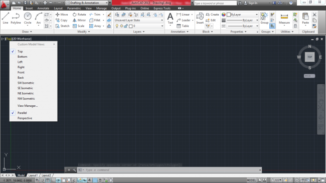This screenshot has width=326, height=183.
Task: Click Sign In
Action: click(x=251, y=3)
